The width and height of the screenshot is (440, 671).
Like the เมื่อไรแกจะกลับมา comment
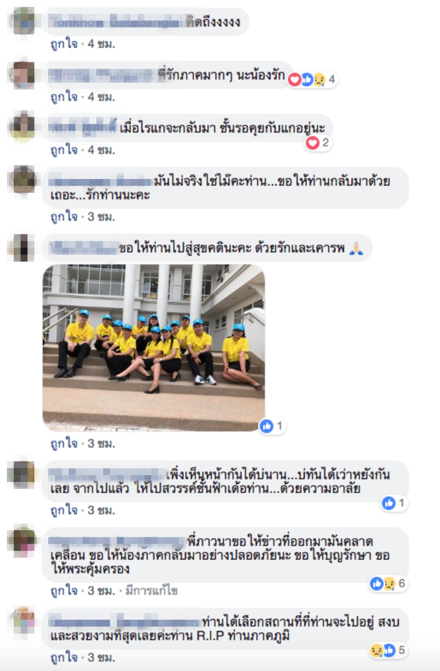pos(64,150)
